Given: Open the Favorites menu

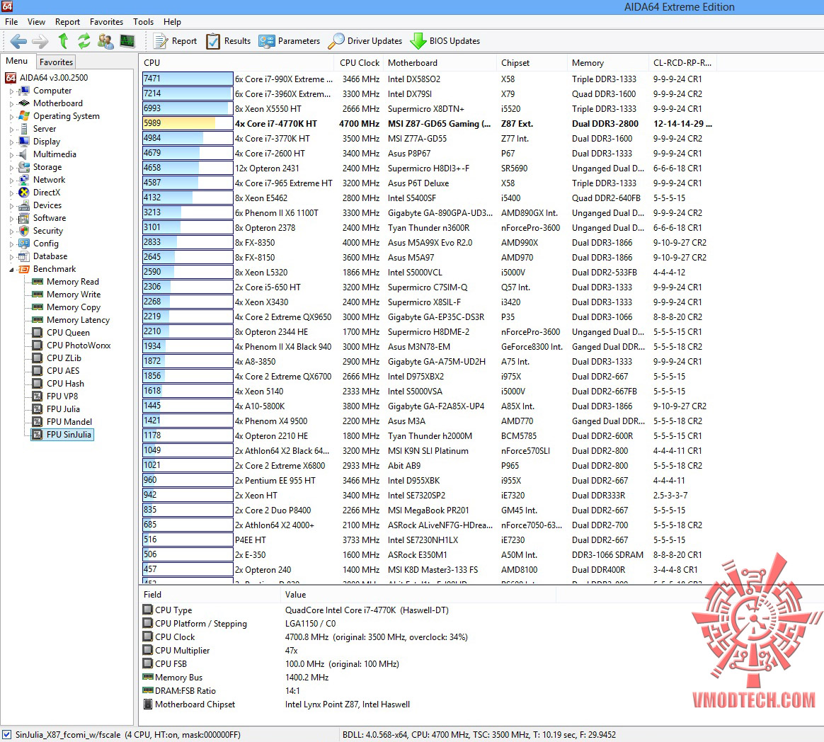Looking at the screenshot, I should click(107, 21).
